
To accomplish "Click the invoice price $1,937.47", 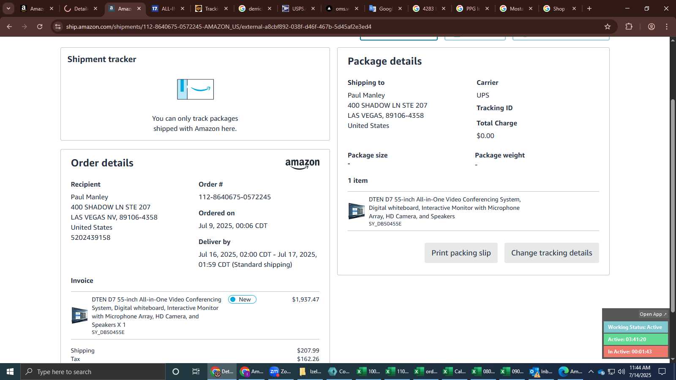I will point(305,299).
